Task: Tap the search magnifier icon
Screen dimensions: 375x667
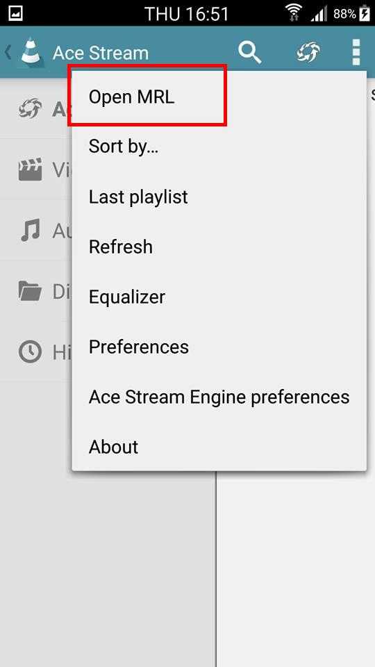Action: point(249,52)
